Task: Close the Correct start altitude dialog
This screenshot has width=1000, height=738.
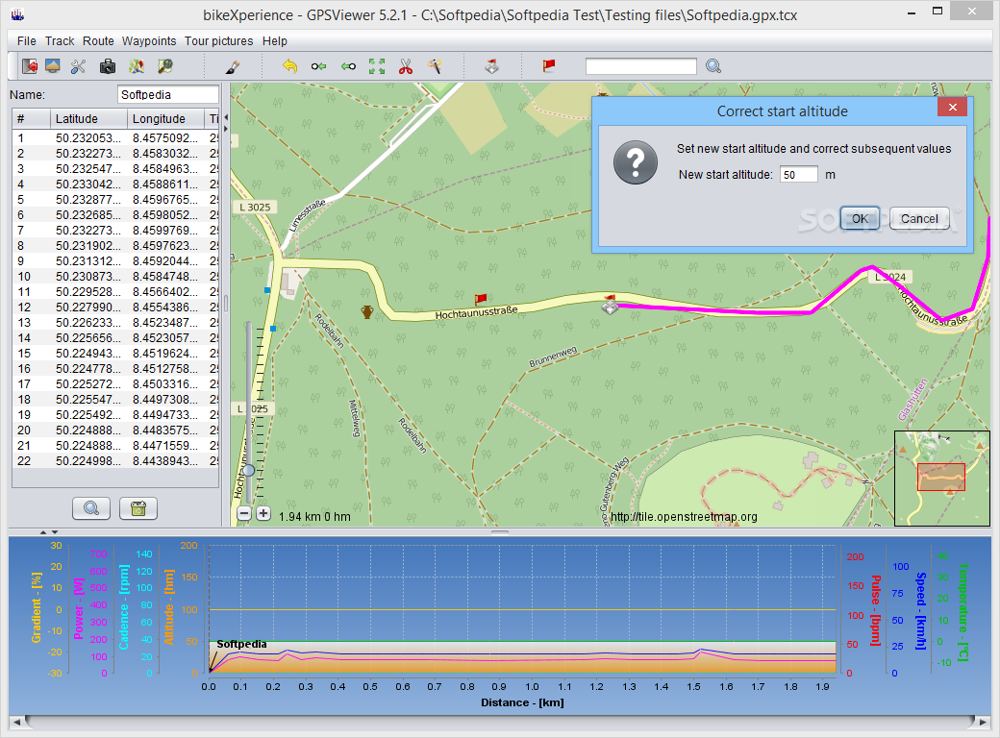Action: point(952,107)
